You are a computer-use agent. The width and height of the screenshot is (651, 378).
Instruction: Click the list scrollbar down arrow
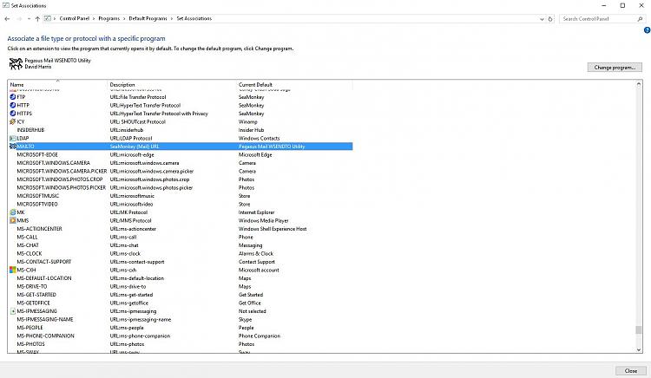click(x=639, y=349)
